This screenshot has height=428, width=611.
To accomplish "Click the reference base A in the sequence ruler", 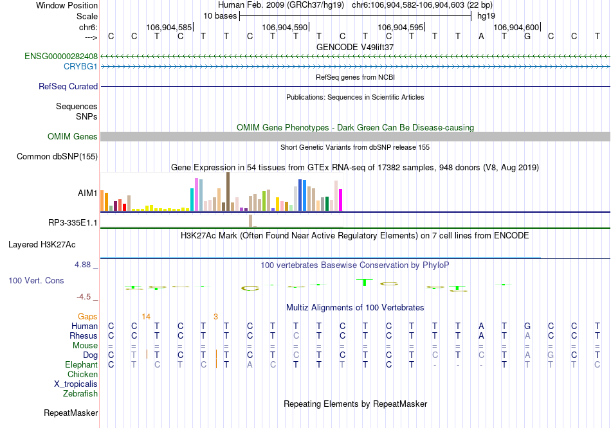I will pyautogui.click(x=481, y=37).
